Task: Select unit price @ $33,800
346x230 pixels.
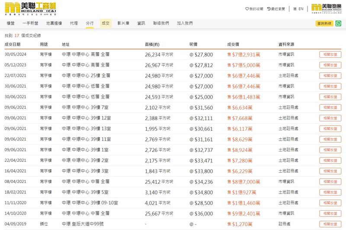Action: click(x=201, y=171)
